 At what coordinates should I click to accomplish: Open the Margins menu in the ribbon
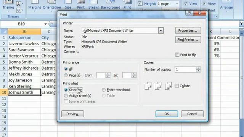35,6
